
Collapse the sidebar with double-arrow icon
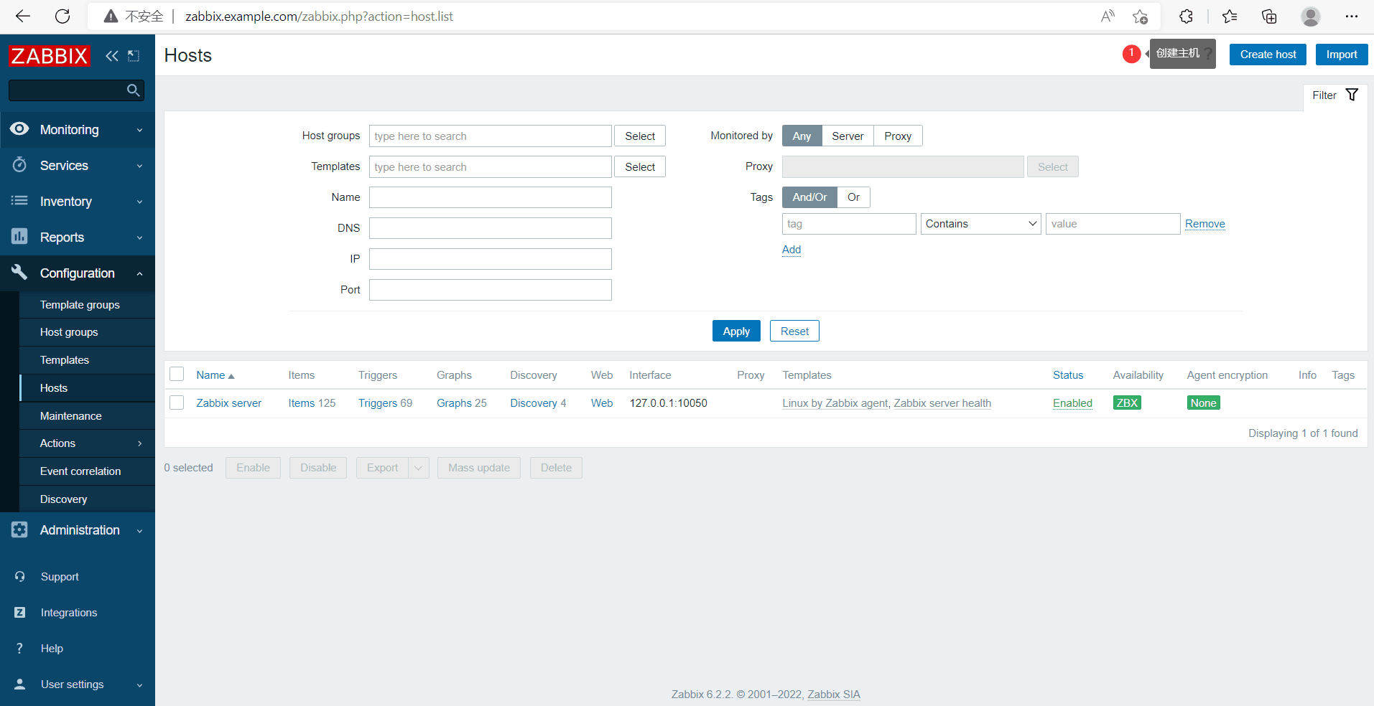pyautogui.click(x=111, y=56)
